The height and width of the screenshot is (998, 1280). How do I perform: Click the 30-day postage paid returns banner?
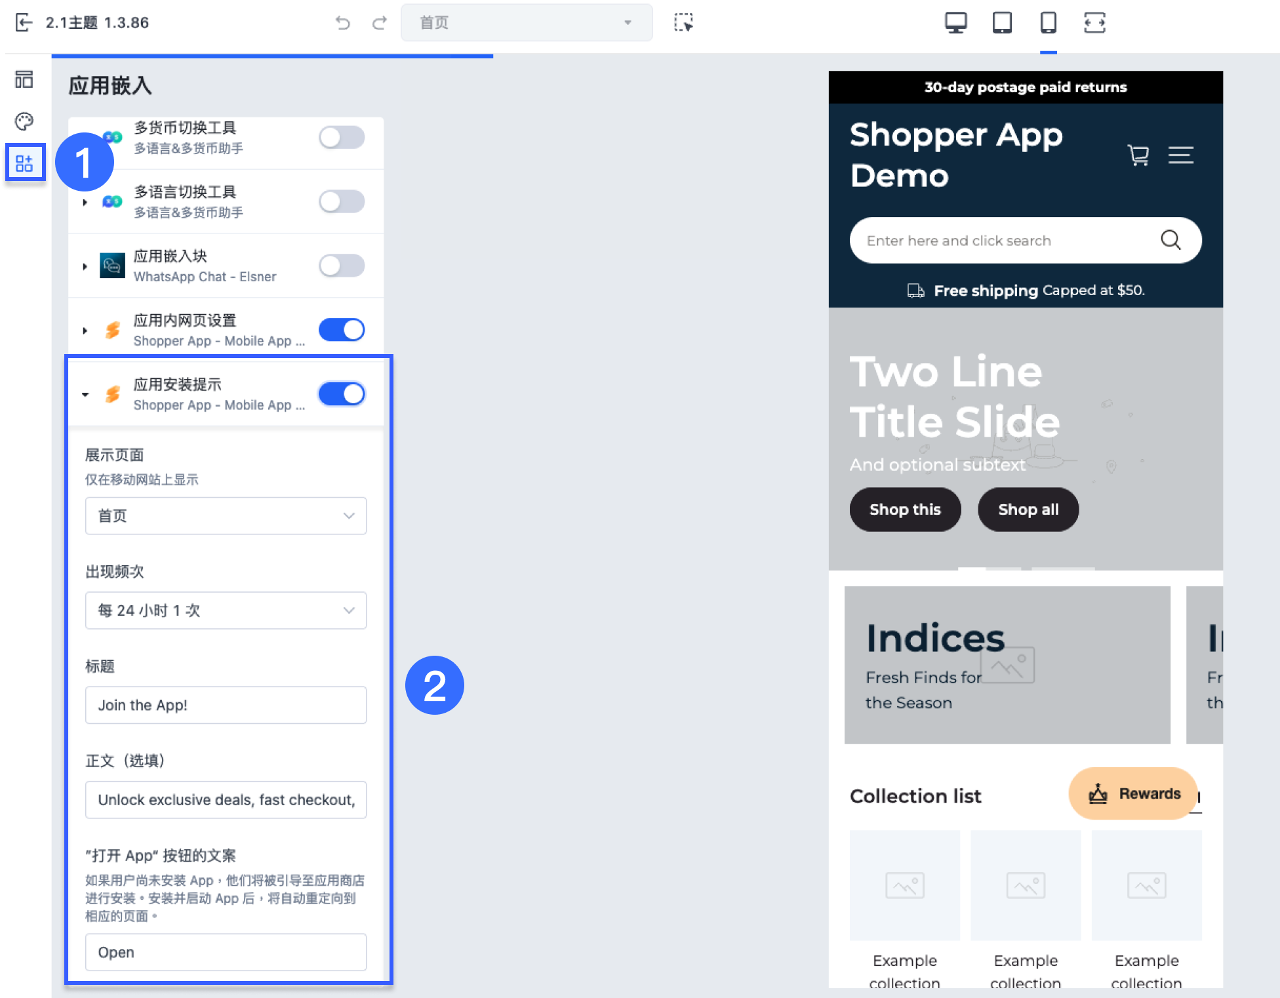tap(1026, 87)
